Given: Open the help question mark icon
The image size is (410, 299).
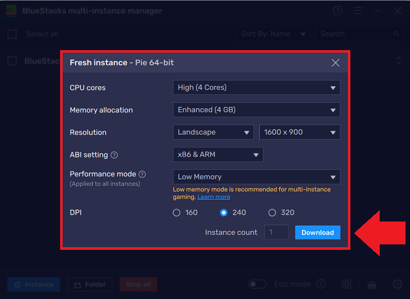Looking at the screenshot, I should [x=337, y=10].
